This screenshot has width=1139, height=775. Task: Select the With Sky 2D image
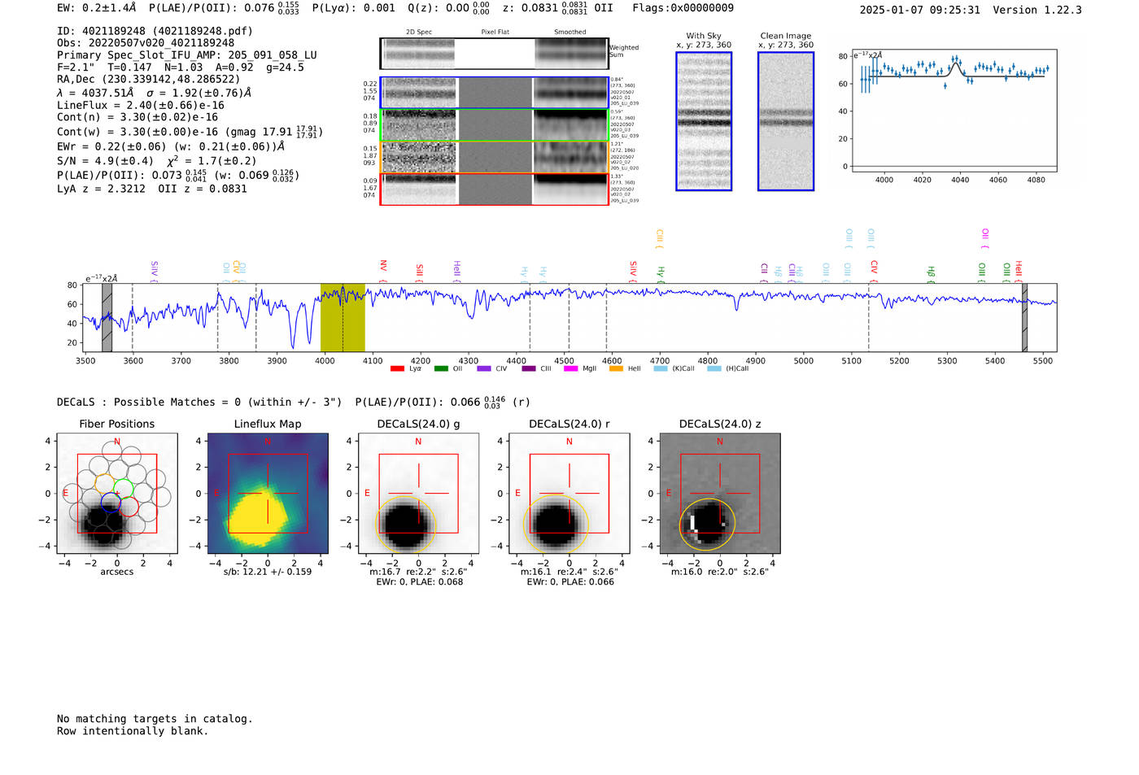point(704,121)
